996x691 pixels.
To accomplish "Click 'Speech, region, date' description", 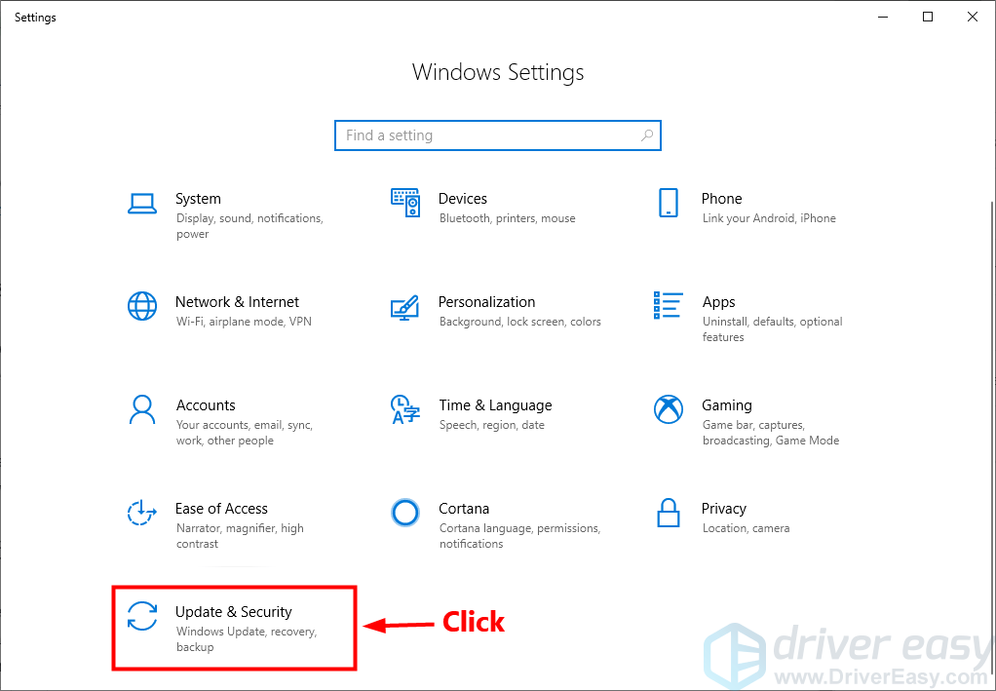I will (491, 425).
